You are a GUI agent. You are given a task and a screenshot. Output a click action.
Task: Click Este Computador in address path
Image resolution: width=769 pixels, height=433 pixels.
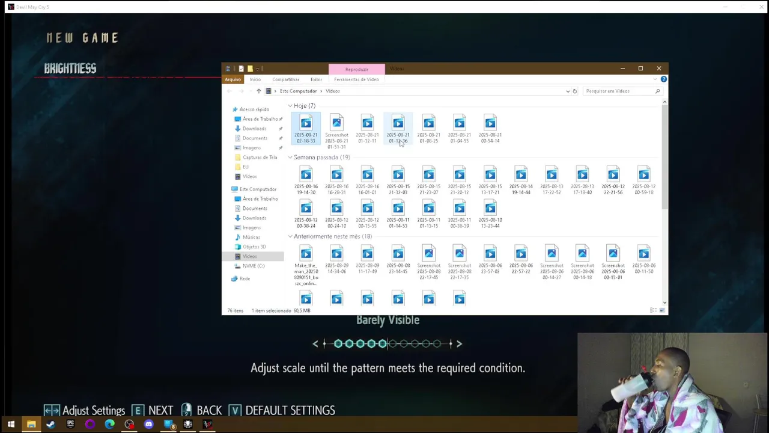(298, 91)
